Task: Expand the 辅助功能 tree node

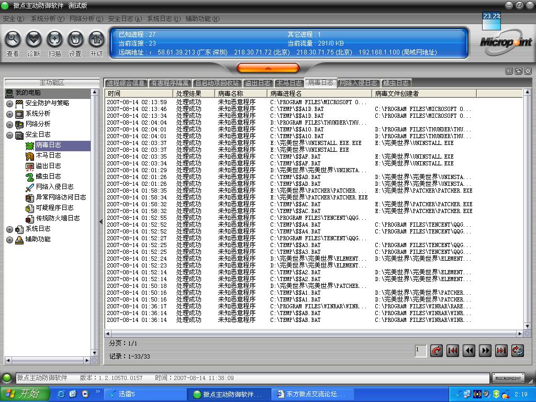Action: (x=9, y=240)
